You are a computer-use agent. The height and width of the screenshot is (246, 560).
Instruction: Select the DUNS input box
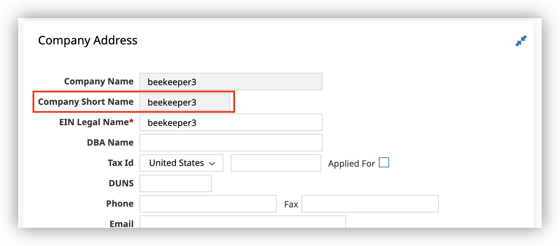(175, 183)
